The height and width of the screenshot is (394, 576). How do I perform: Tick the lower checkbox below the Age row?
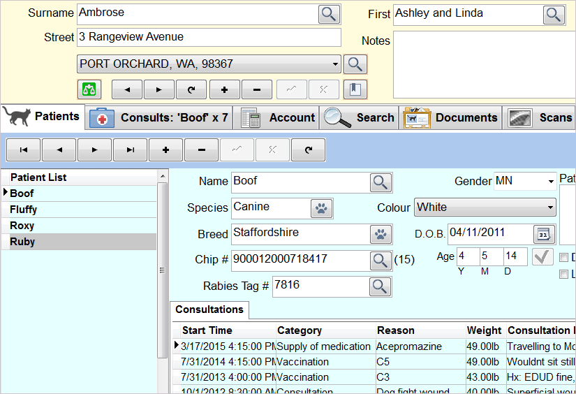click(x=564, y=275)
